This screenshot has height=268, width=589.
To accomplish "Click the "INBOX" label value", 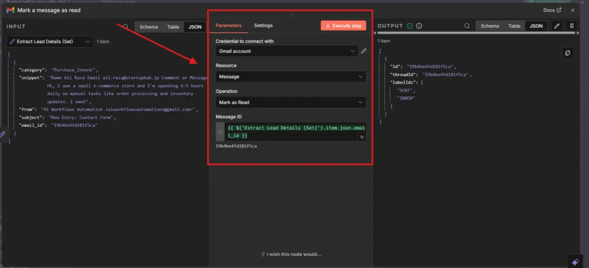I will click(406, 98).
